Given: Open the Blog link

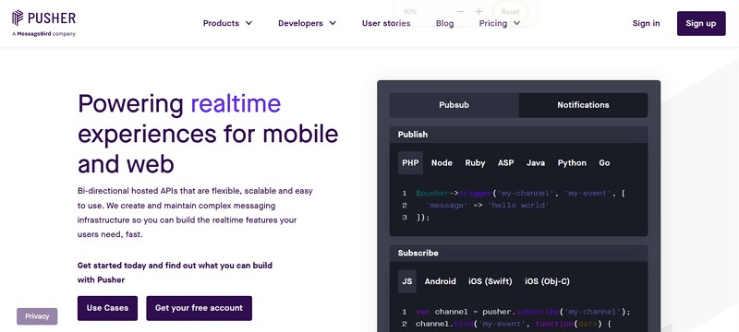Looking at the screenshot, I should pos(445,23).
